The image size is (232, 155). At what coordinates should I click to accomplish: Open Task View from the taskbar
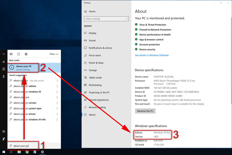(x=11, y=152)
